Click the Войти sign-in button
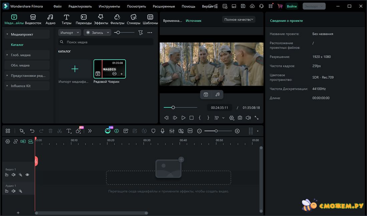This screenshot has width=367, height=216. (292, 6)
